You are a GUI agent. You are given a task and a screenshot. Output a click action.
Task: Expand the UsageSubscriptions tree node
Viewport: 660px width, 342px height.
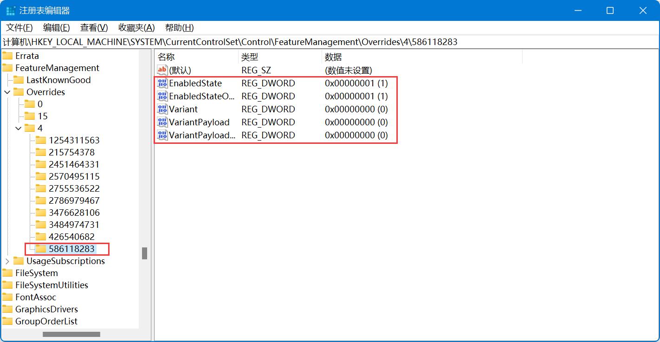[7, 261]
